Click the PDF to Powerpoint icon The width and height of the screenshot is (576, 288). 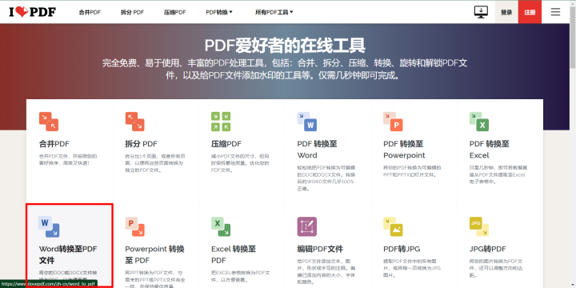(x=393, y=122)
